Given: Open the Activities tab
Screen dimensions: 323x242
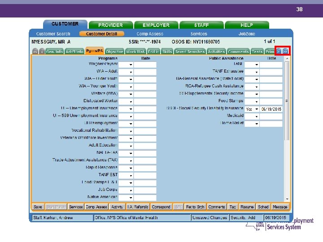Looking at the screenshot, I should [216, 52].
